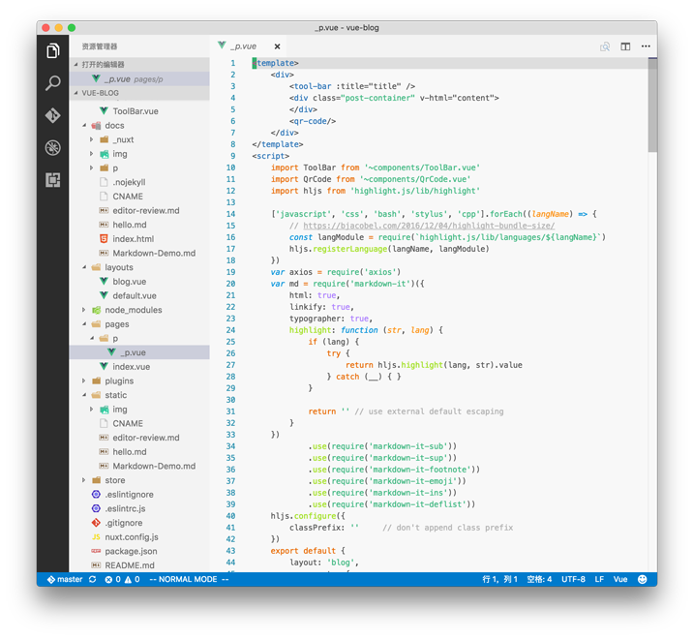Click the editor vertical scrollbar thumb
The image size is (693, 639).
[x=652, y=106]
